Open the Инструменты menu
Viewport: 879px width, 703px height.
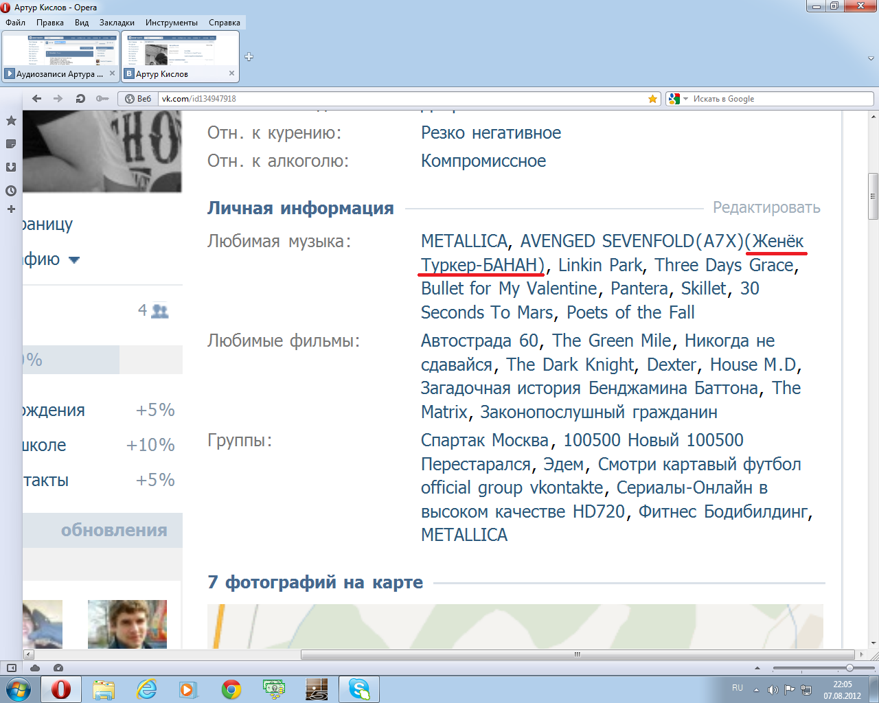pyautogui.click(x=172, y=23)
